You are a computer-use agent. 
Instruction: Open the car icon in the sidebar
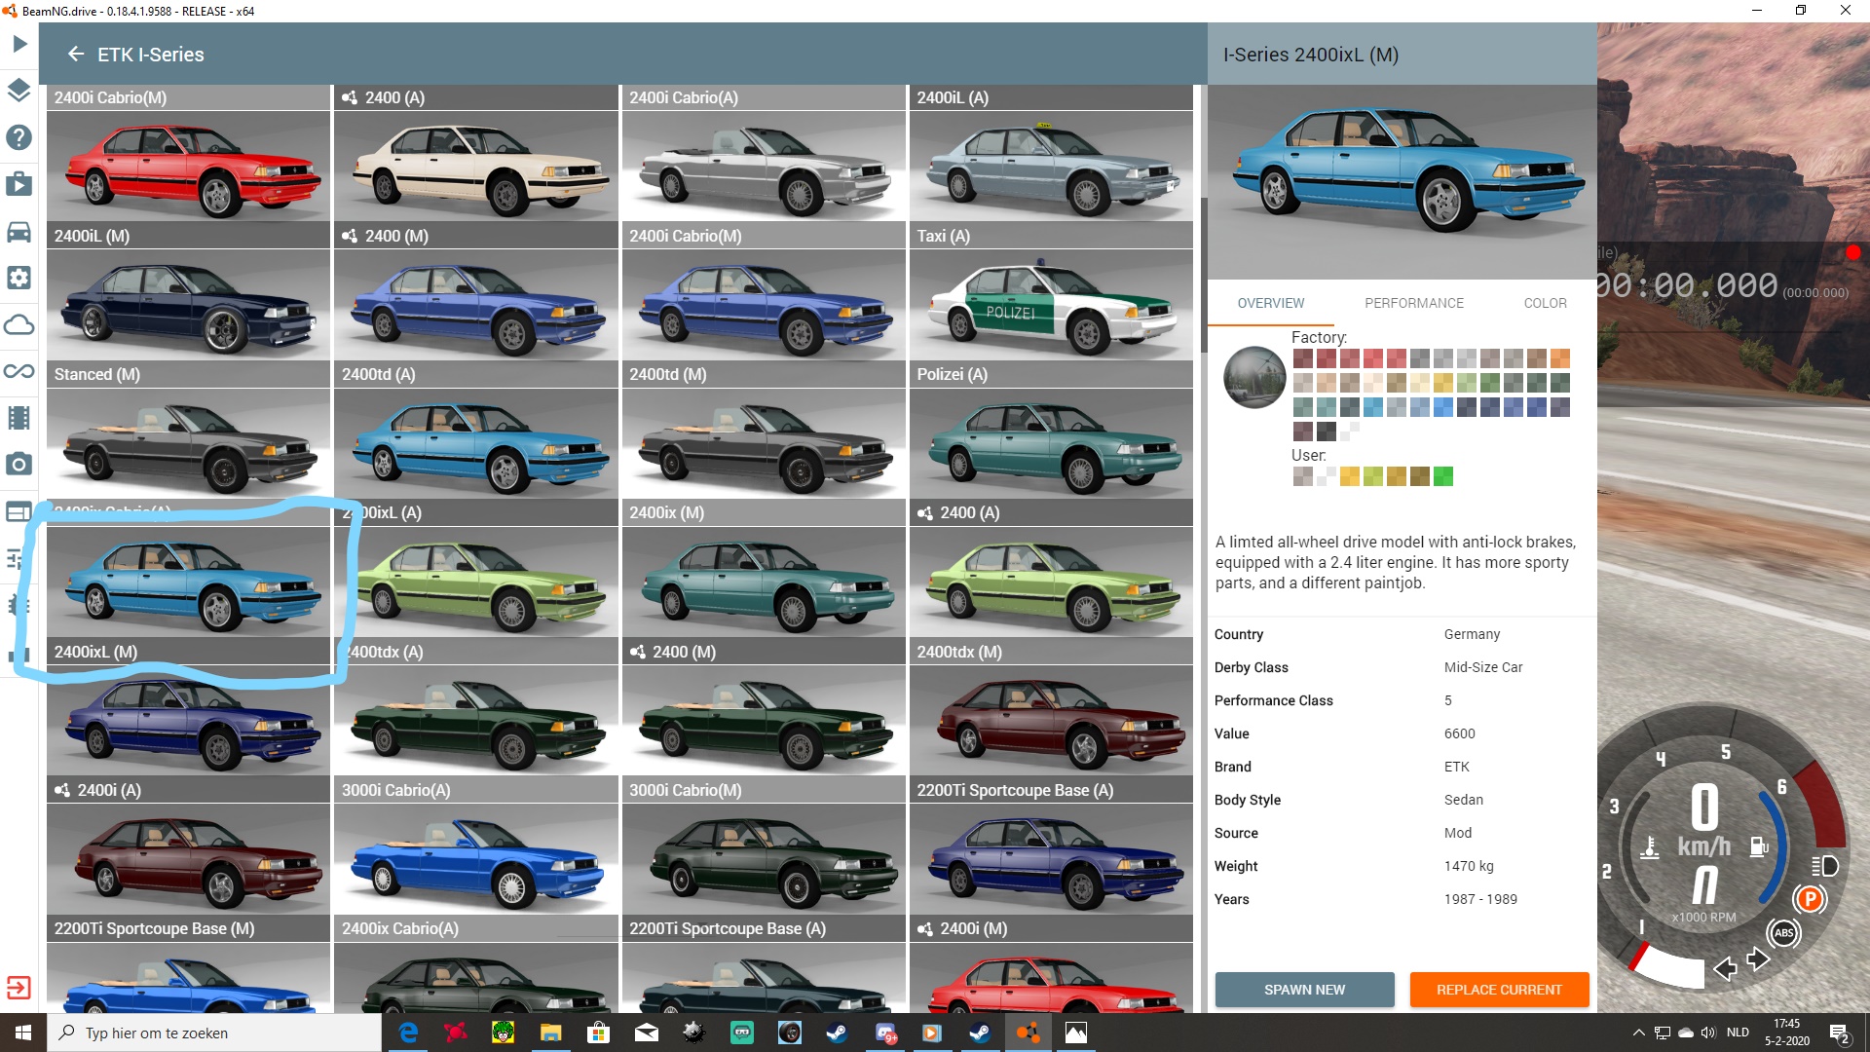(x=19, y=231)
